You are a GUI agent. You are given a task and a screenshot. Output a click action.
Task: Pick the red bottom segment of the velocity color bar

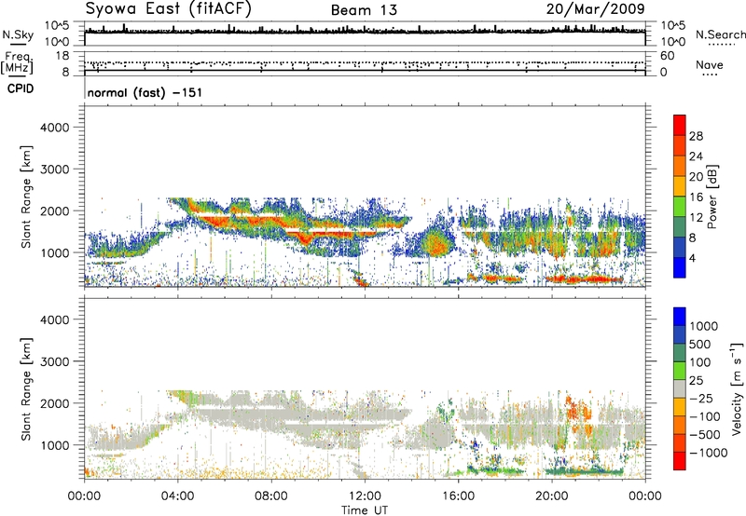[680, 461]
